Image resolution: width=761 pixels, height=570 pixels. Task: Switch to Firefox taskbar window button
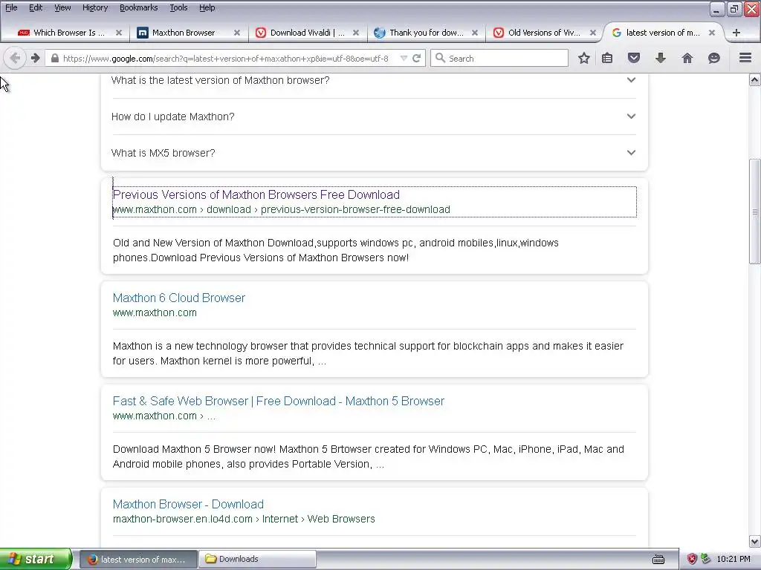(138, 560)
